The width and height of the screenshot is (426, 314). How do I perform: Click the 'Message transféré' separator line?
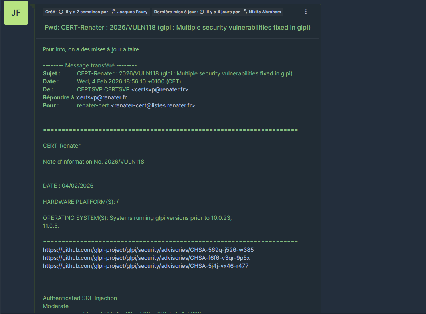(x=90, y=65)
